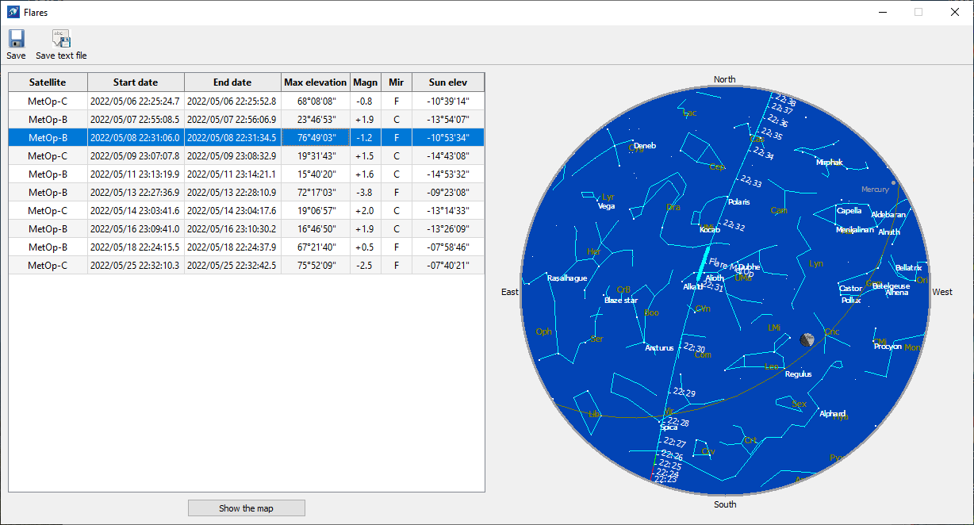Image resolution: width=974 pixels, height=525 pixels.
Task: Click the Alphard star label
Action: (833, 414)
